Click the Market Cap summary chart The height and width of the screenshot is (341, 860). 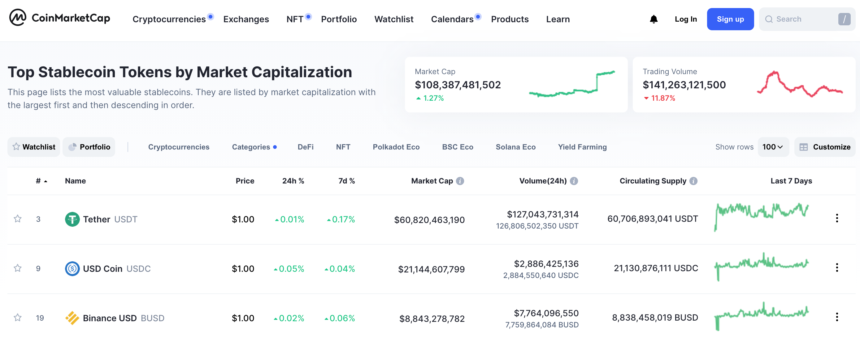[x=571, y=84]
